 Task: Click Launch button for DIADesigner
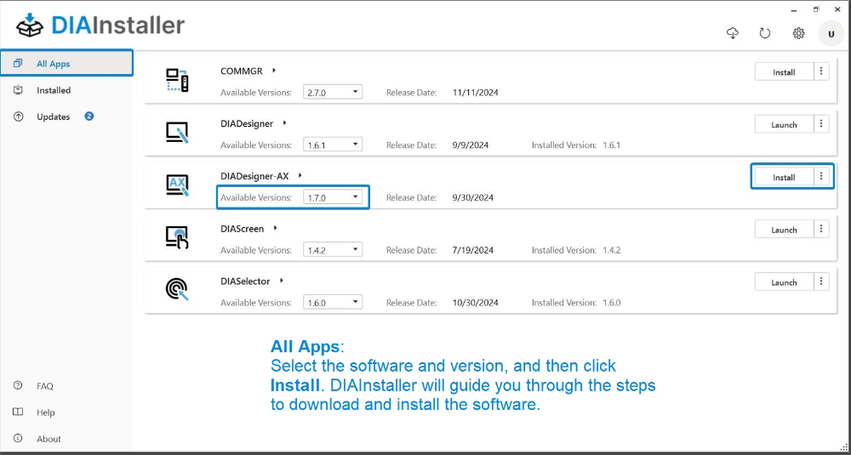pos(785,124)
